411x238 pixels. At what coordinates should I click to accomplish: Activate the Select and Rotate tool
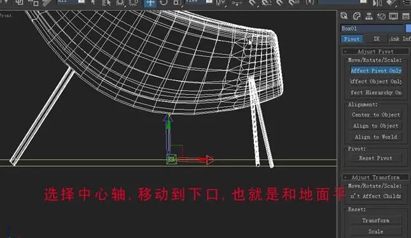click(164, 3)
